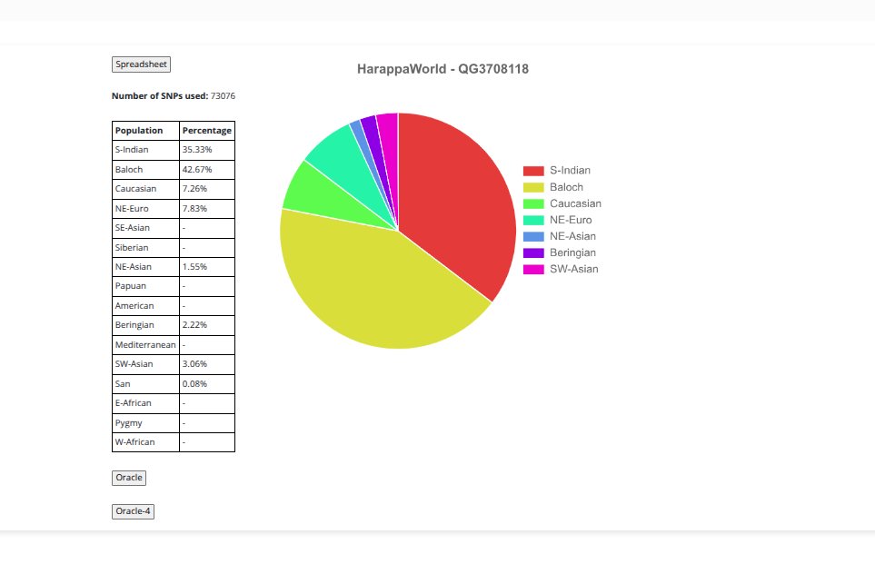Screen dimensions: 875x564
Task: Open the Spreadsheet button
Action: (x=141, y=64)
